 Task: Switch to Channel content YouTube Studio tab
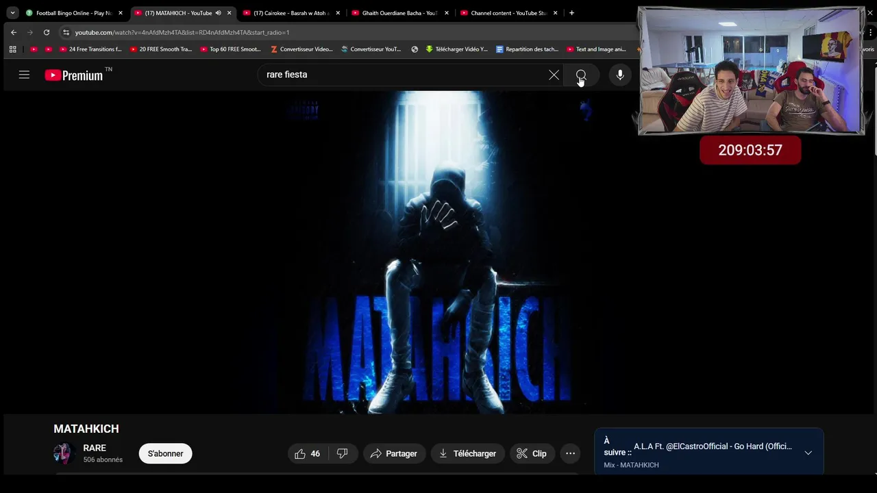pyautogui.click(x=508, y=13)
